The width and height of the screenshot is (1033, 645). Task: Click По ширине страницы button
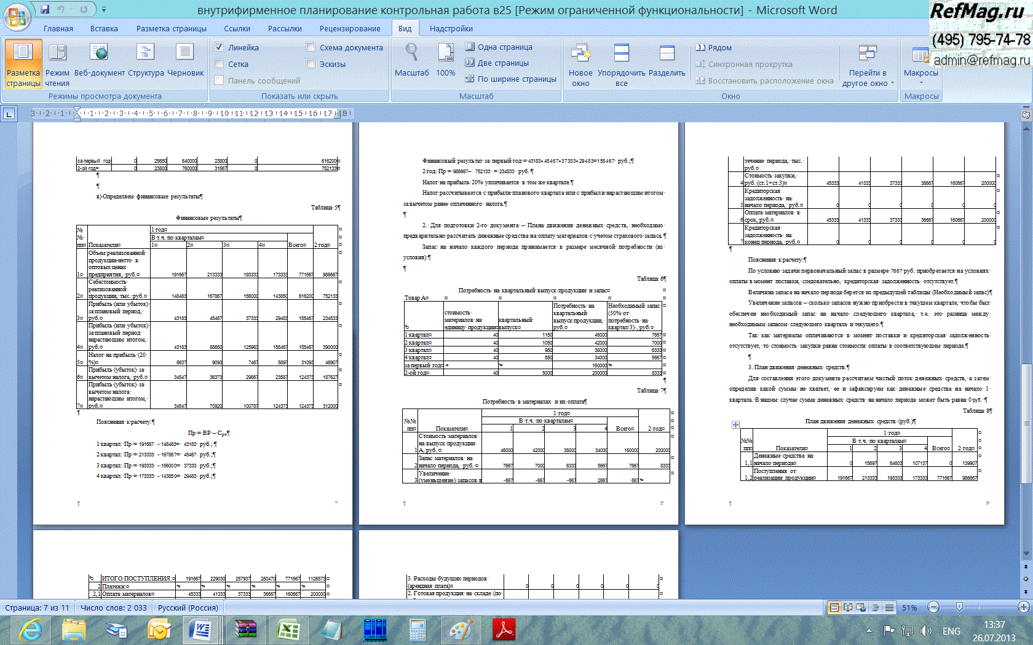510,79
